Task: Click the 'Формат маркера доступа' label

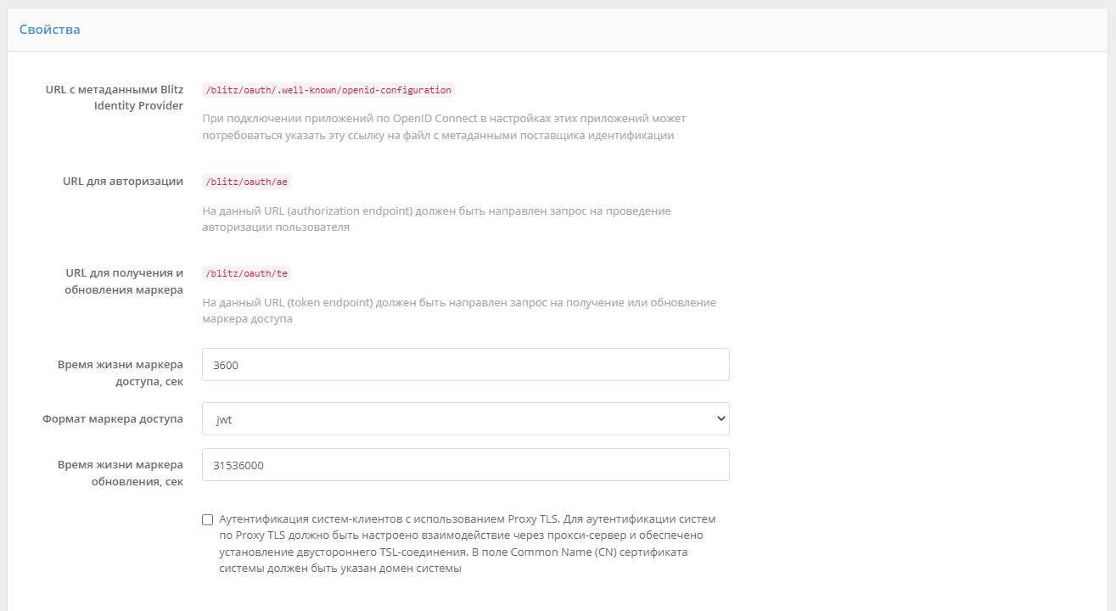Action: tap(113, 418)
